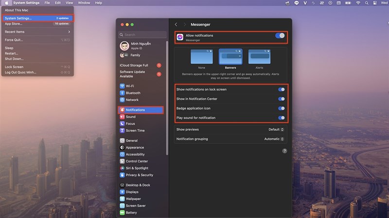Click the Wi-Fi icon in sidebar
Image resolution: width=389 pixels, height=218 pixels.
(x=122, y=86)
